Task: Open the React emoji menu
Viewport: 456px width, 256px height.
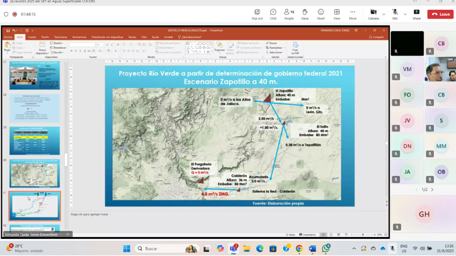Action: (x=320, y=14)
